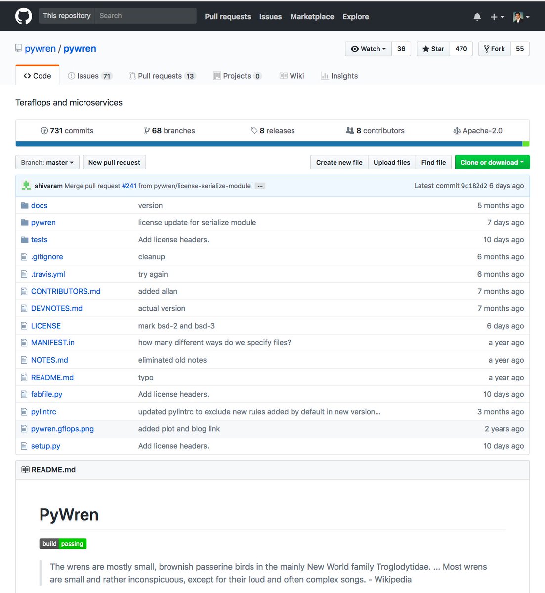Click the file icon beside DEVNOTES.md
The image size is (545, 593).
coord(24,308)
